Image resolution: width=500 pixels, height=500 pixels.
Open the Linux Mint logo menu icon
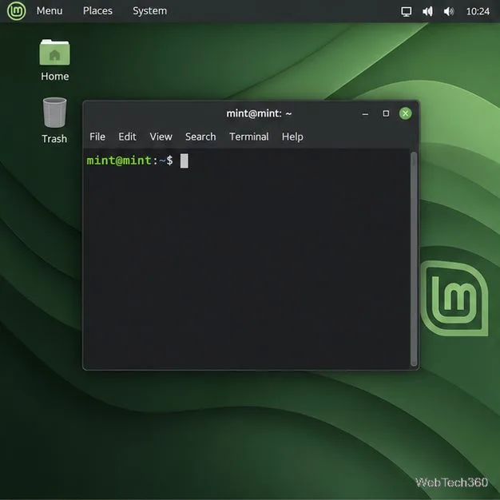click(x=16, y=11)
